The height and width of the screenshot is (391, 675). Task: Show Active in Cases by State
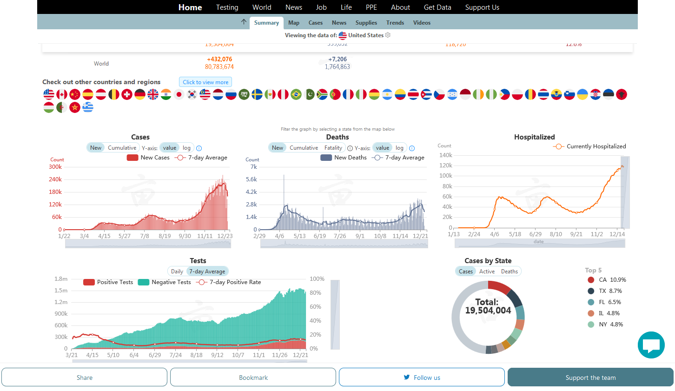487,272
